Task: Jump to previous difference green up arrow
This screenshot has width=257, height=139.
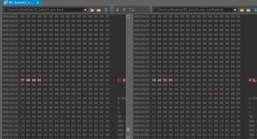Action: [x=124, y=10]
